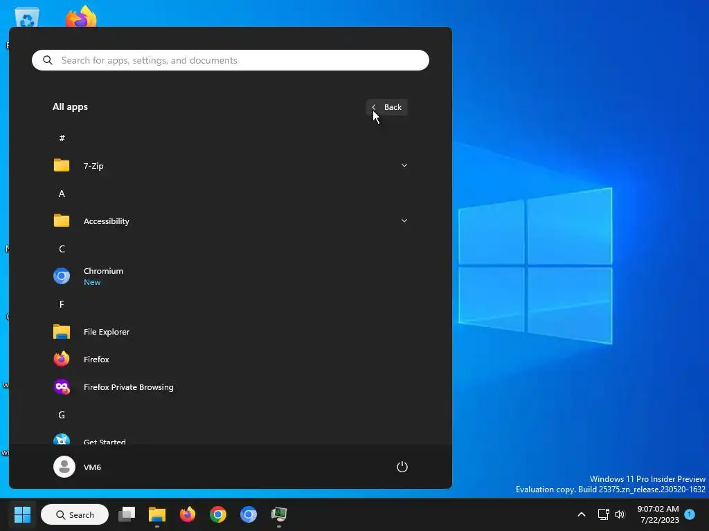Viewport: 709px width, 531px height.
Task: Open the VM6 user account menu
Action: (78, 467)
